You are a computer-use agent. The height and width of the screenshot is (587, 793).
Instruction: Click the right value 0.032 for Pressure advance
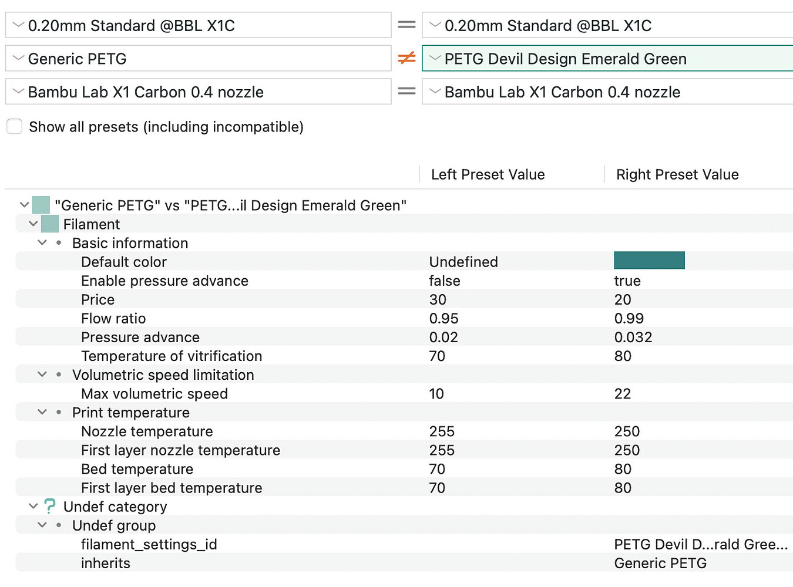[633, 337]
